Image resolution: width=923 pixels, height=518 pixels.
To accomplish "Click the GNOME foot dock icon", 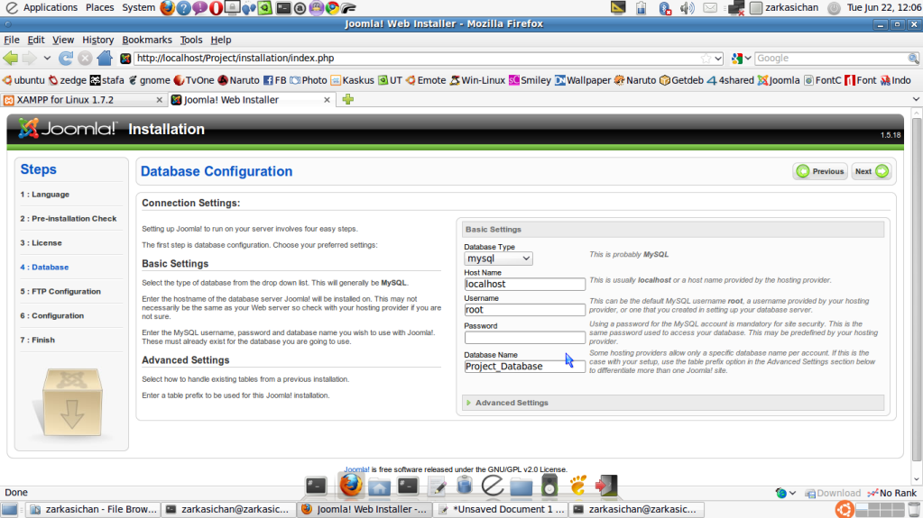I will tap(577, 485).
